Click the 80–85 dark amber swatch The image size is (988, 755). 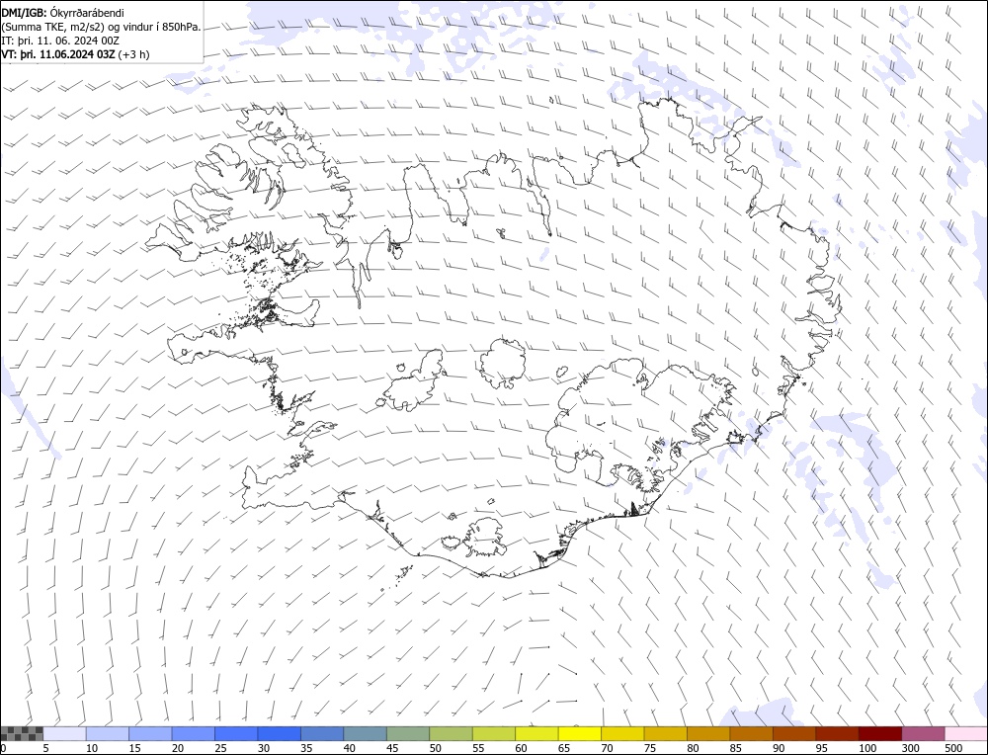click(708, 733)
